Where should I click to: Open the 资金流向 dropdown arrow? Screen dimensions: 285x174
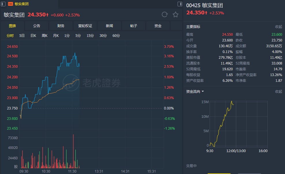(x=203, y=92)
